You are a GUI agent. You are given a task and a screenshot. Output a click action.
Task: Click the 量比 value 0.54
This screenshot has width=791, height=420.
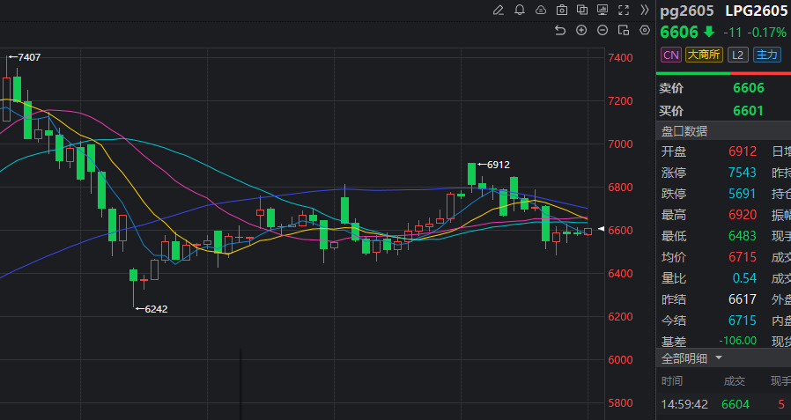(745, 278)
